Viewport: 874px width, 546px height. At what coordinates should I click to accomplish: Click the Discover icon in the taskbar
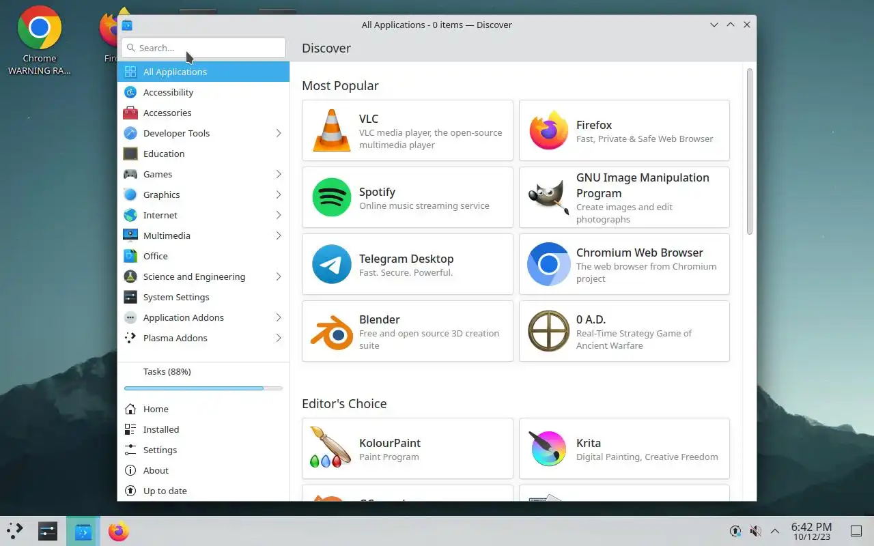point(83,531)
